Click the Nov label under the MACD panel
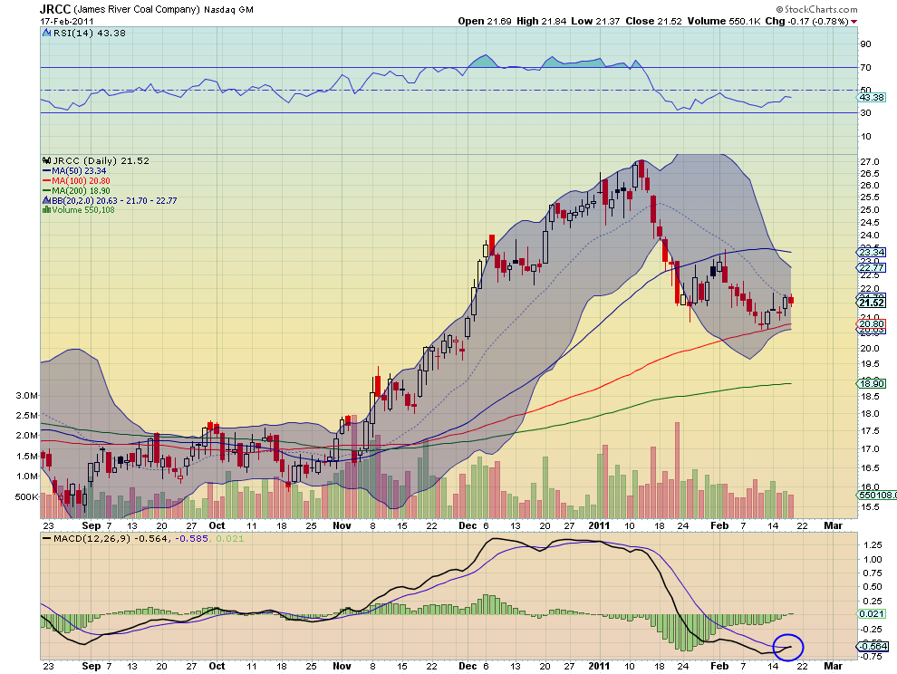 pyautogui.click(x=342, y=666)
